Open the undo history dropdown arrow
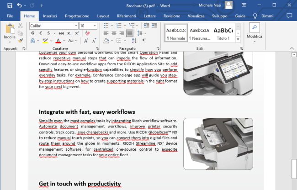This screenshot has height=190, width=297. tap(25, 5)
